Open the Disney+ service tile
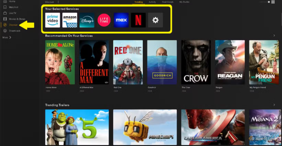 [x=87, y=20]
